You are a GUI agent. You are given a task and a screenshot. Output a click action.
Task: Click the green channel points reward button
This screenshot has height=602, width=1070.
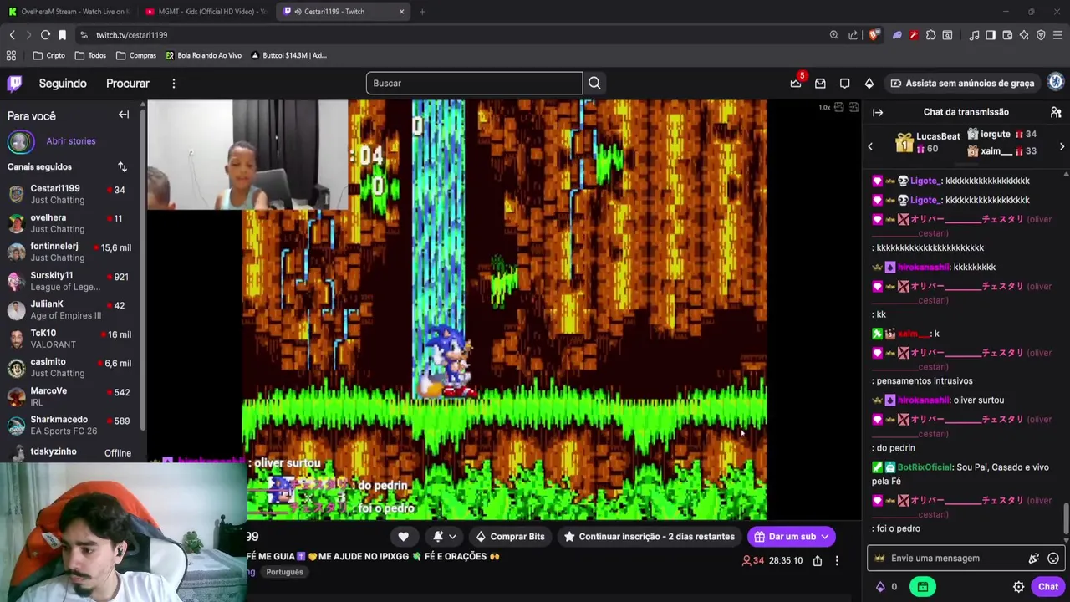pyautogui.click(x=922, y=587)
